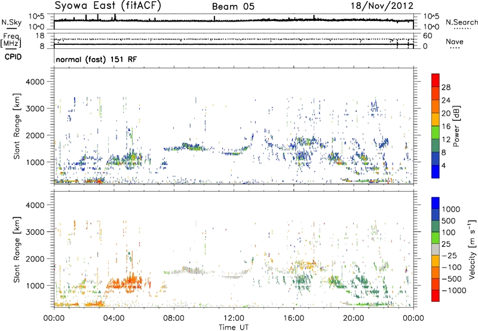The image size is (478, 331).
Task: Click the '10^5' label beside N.Sky
Action: 36,16
